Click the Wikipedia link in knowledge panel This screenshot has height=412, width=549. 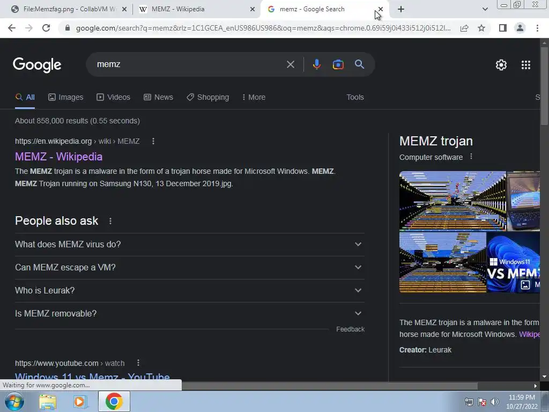(x=529, y=334)
